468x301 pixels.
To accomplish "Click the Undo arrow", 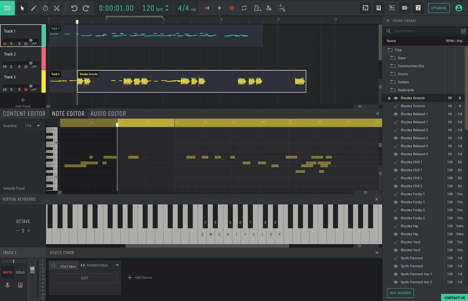I will [x=75, y=8].
